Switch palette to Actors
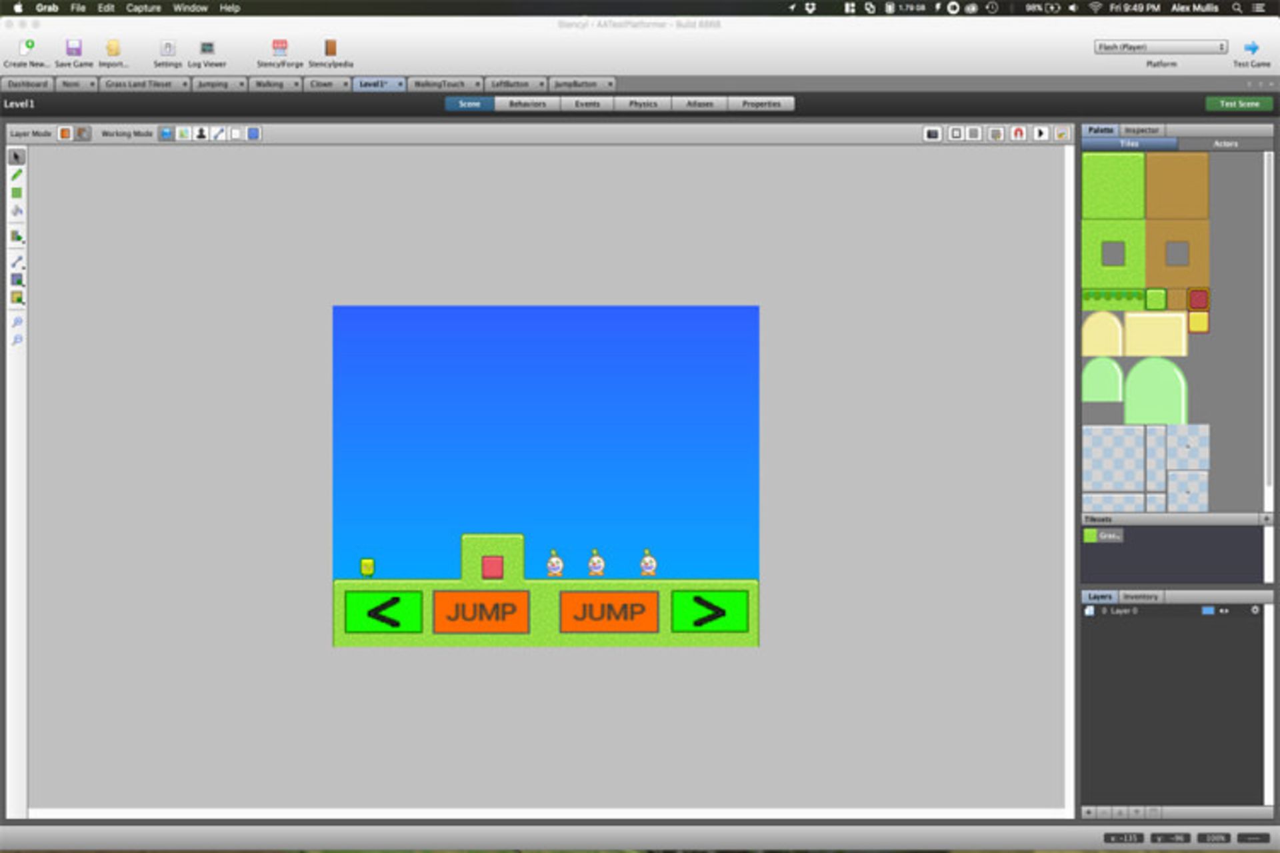1280x853 pixels. 1225,144
